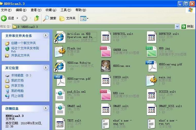Image resolution: width=196 pixels, height=130 pixels.
Task: Select the GREEN.ico file icon
Action: (x=105, y=51)
